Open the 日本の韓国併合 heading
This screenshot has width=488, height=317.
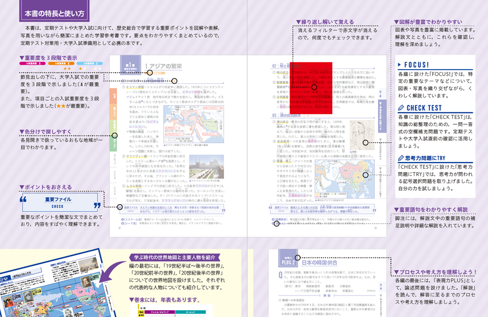[320, 262]
